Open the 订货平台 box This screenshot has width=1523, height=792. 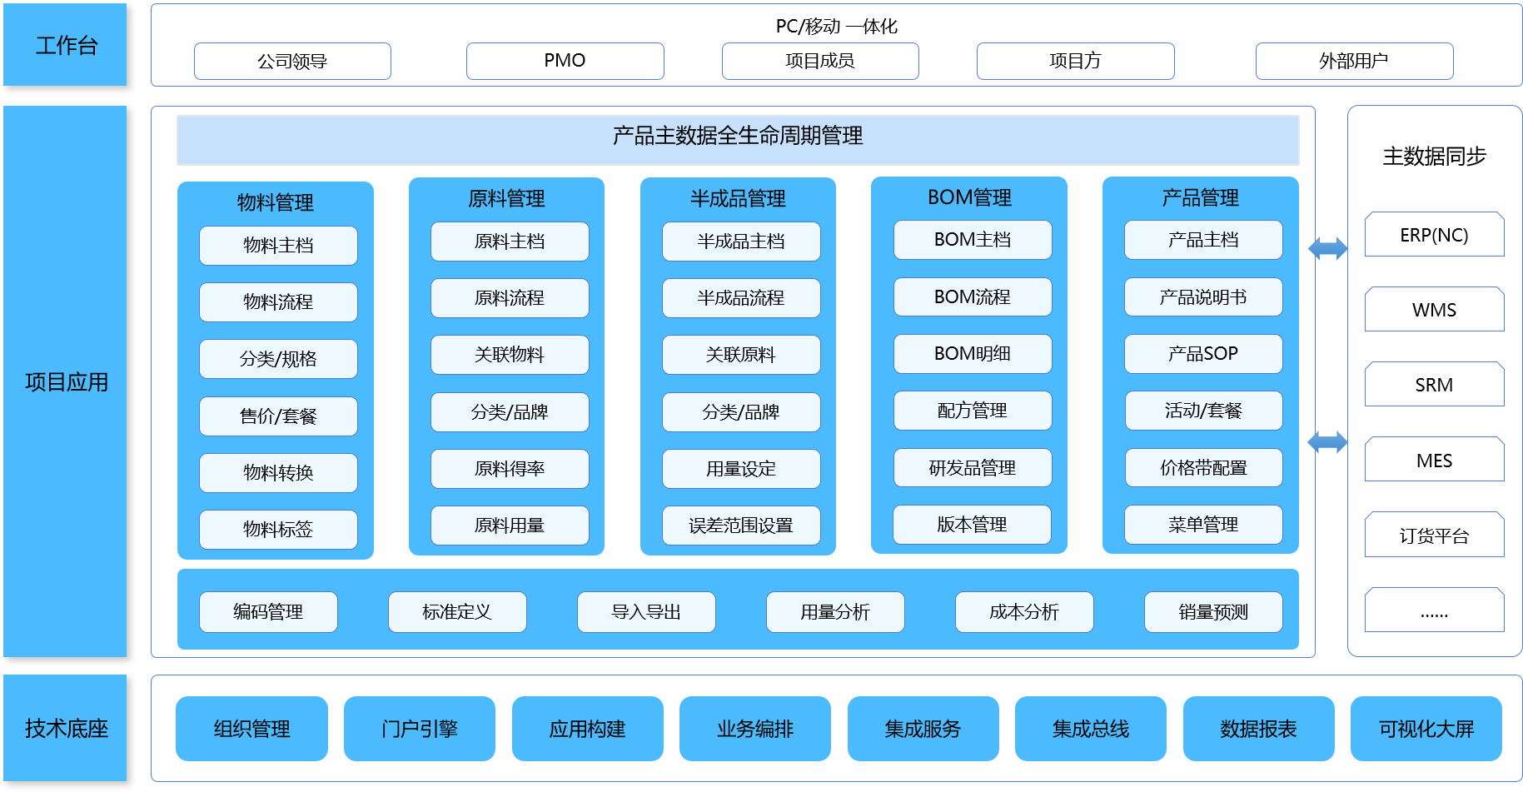(1434, 535)
